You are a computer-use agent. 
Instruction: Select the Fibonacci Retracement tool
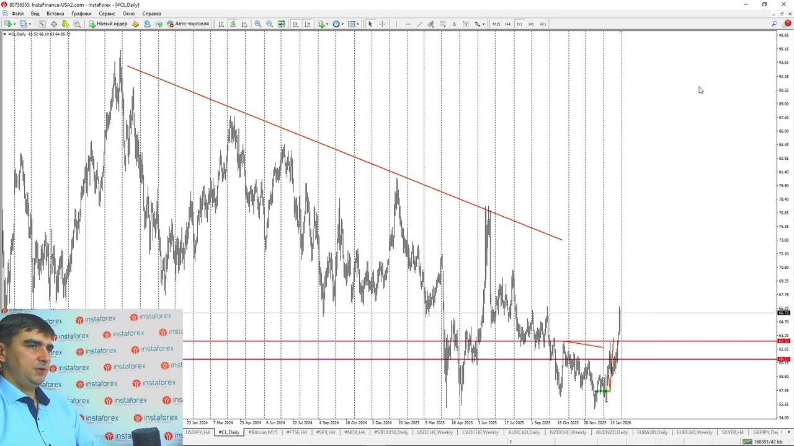point(443,24)
